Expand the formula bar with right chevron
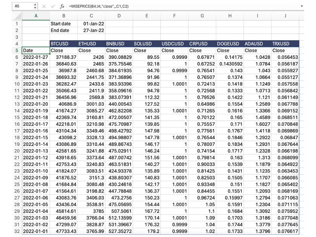 302,6
